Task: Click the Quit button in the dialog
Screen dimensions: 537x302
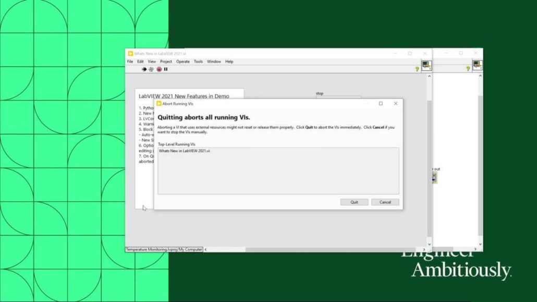Action: tap(354, 202)
